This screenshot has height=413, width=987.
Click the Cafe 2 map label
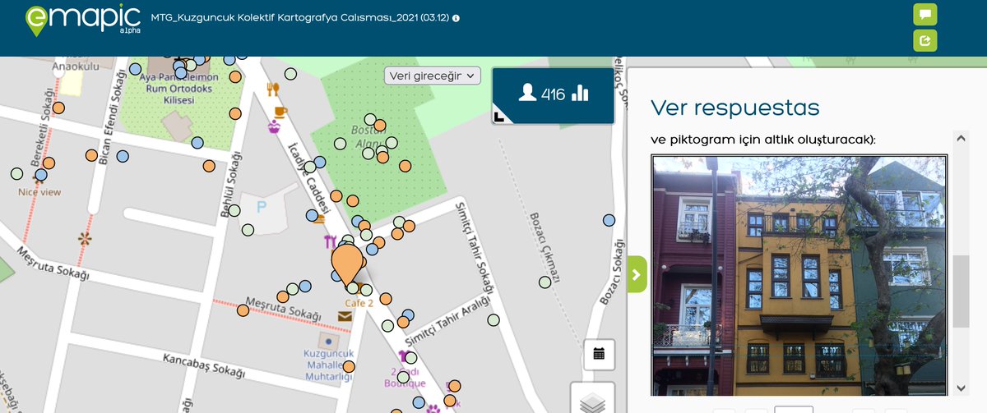pyautogui.click(x=359, y=303)
